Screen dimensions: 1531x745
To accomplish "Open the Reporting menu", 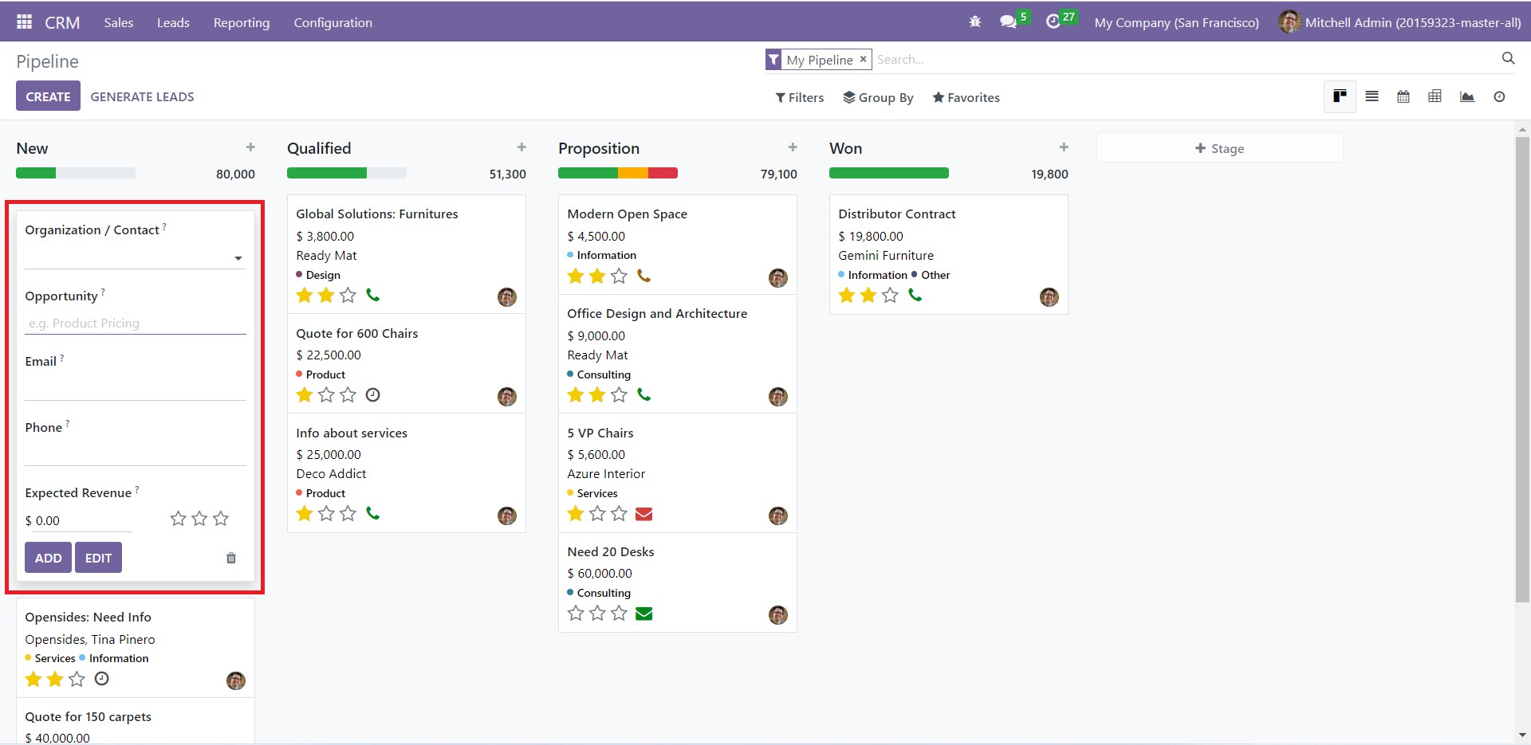I will 242,22.
